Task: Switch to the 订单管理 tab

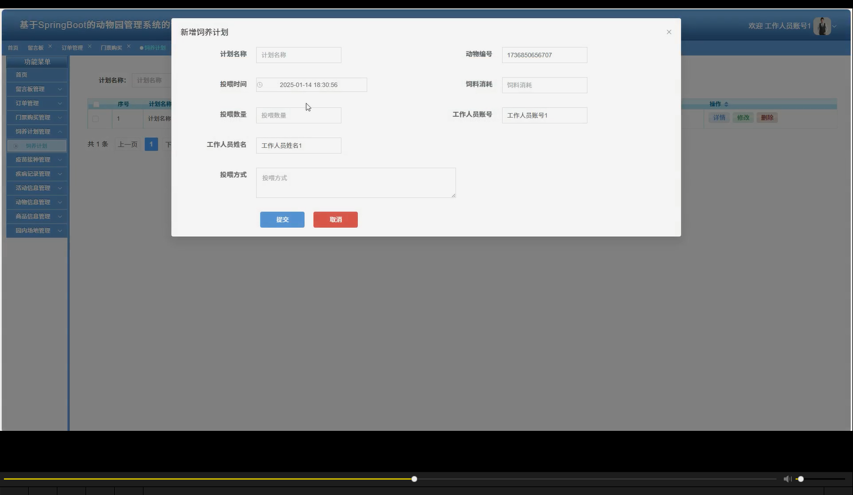Action: tap(72, 48)
